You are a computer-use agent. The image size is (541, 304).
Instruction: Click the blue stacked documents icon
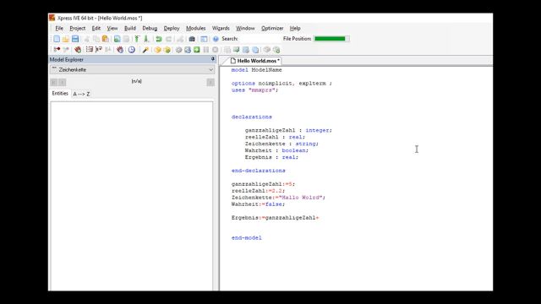coord(255,50)
